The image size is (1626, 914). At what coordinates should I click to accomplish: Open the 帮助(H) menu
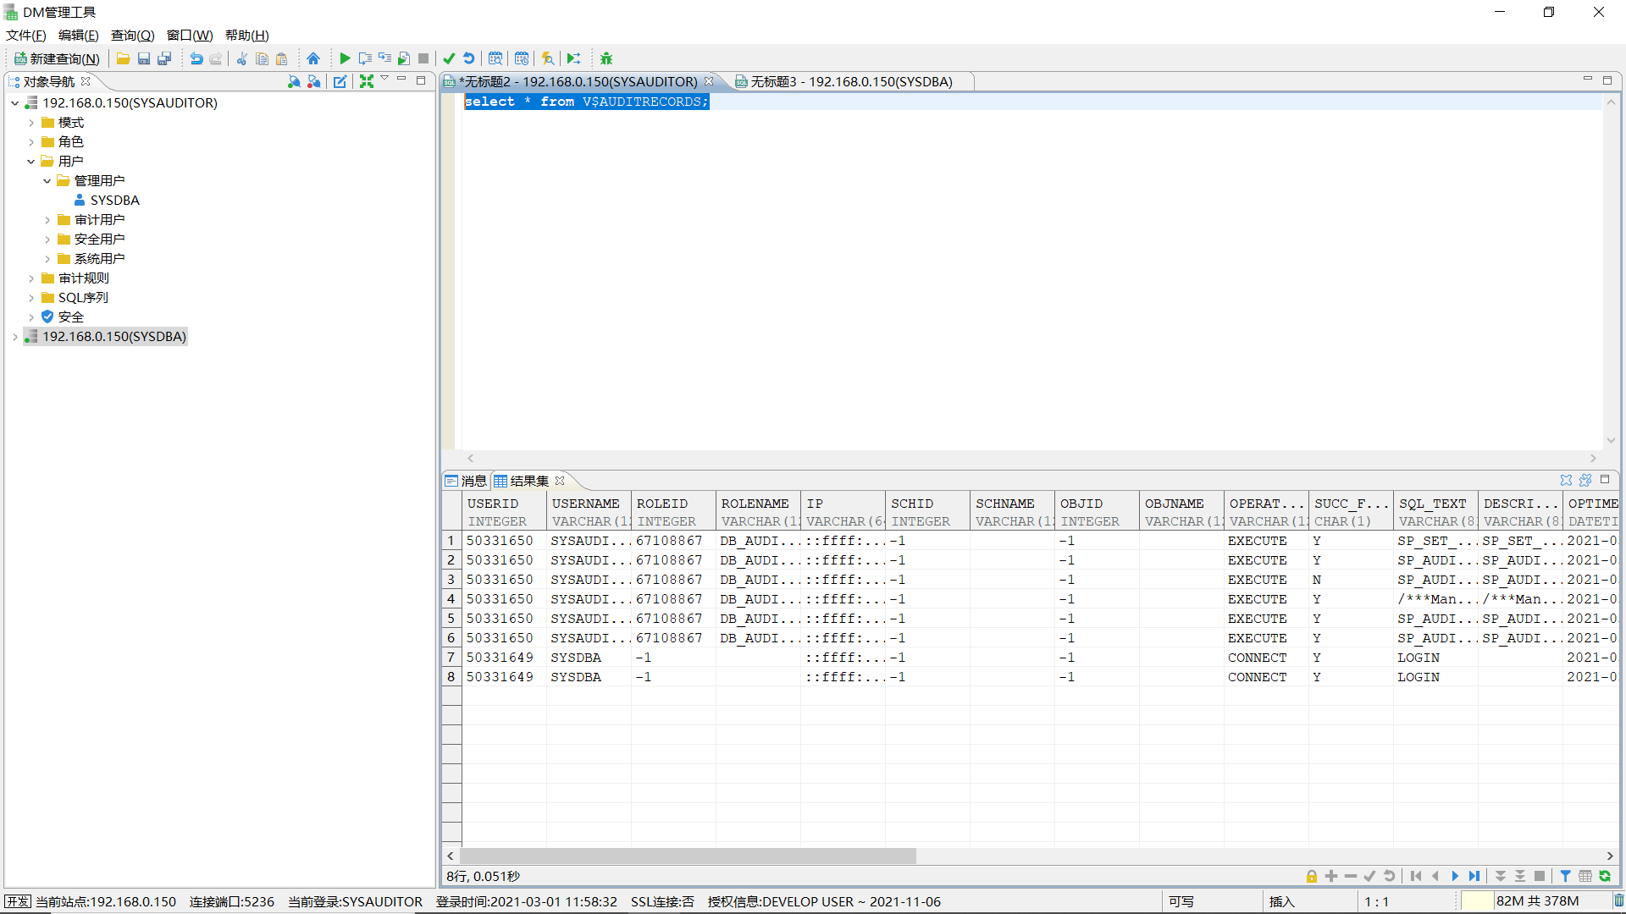tap(247, 35)
